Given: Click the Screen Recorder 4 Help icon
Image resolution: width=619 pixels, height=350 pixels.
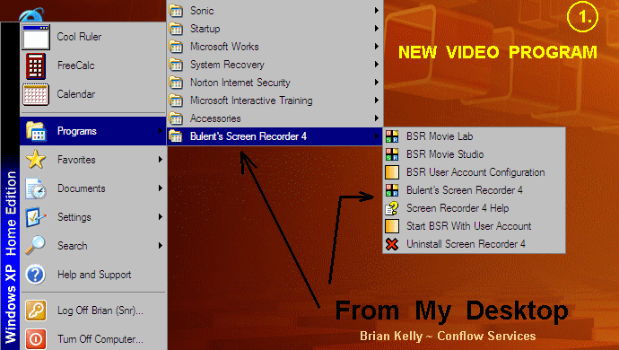Looking at the screenshot, I should point(392,208).
